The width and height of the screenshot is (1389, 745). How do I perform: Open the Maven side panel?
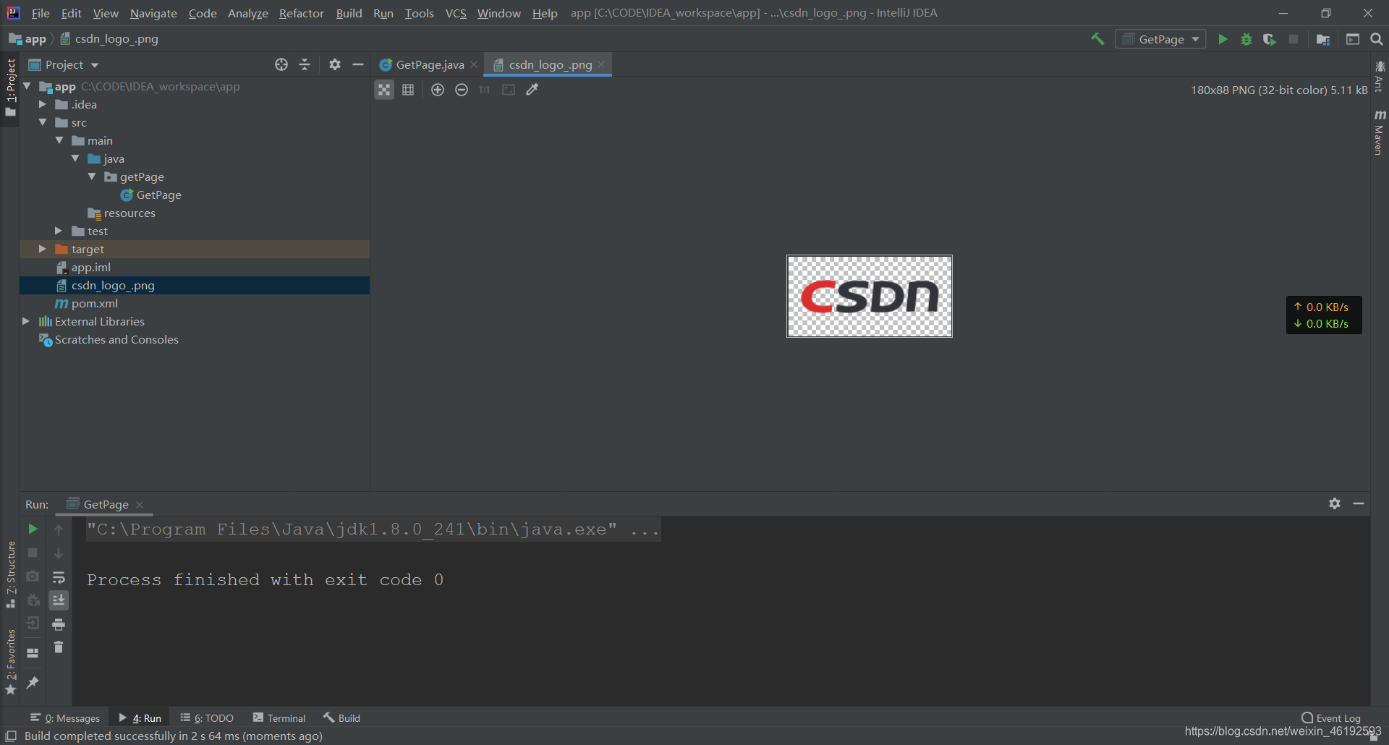point(1379,132)
